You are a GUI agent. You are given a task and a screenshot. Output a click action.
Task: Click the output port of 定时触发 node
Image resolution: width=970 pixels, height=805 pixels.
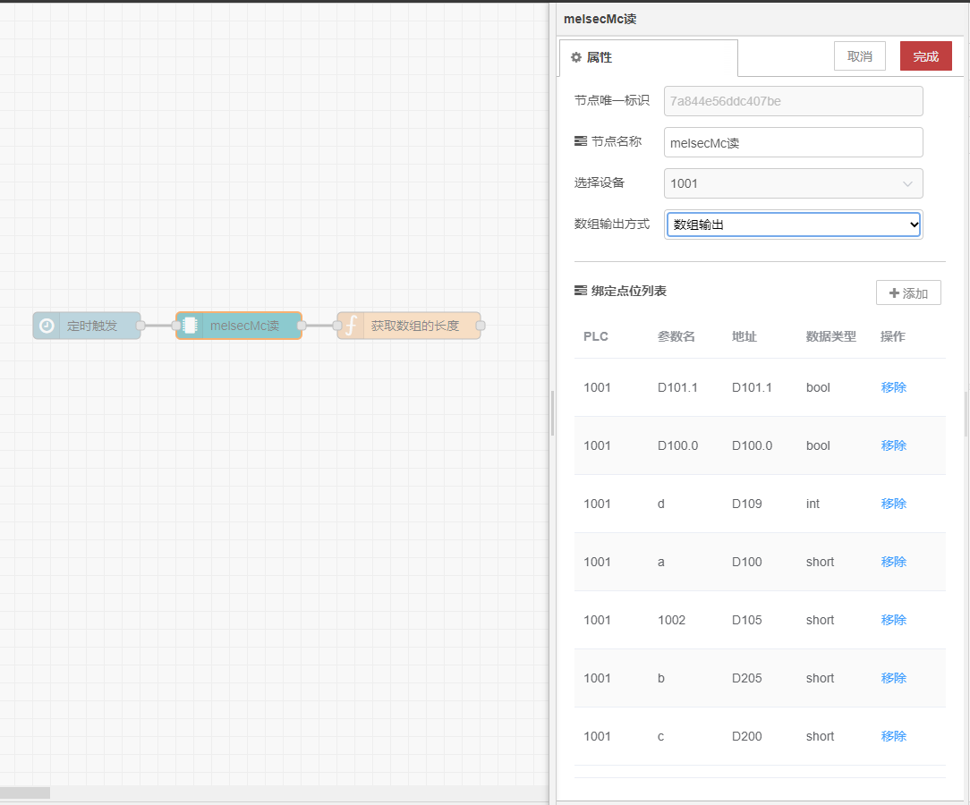(x=141, y=326)
